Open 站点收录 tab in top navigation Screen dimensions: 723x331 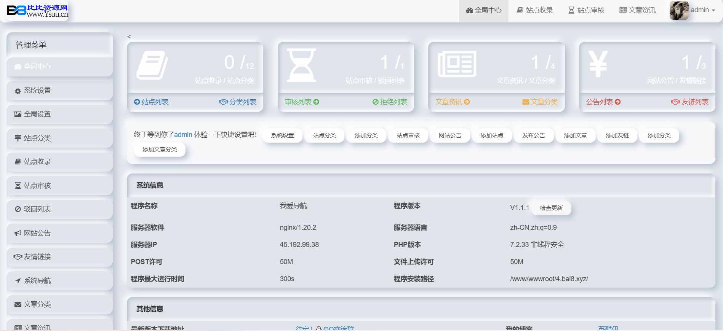pos(534,10)
